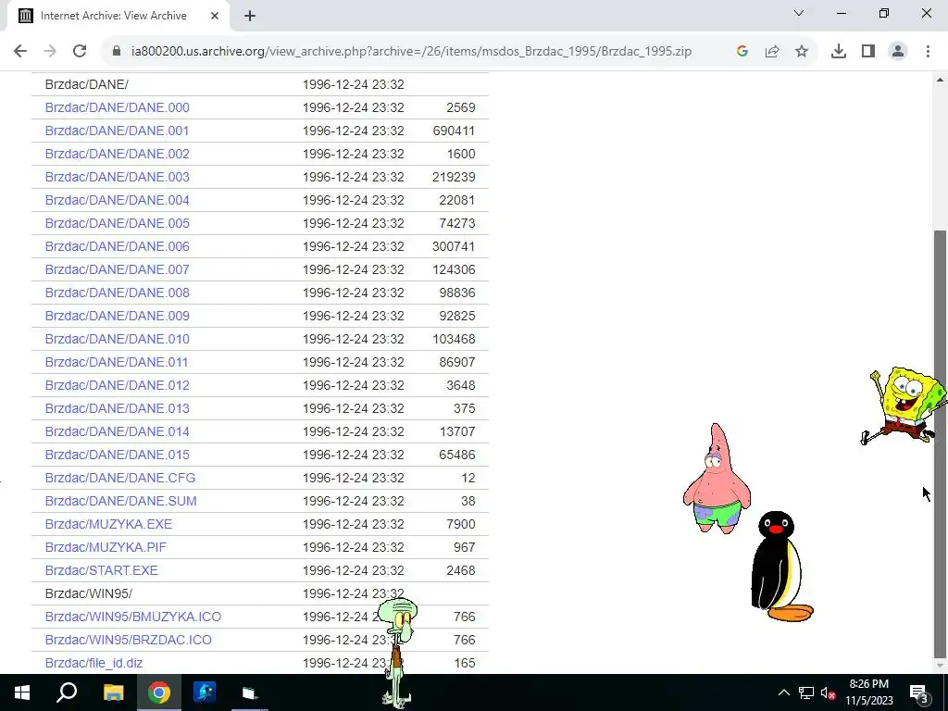Open Brzdac/DANE/DANE.013 link
This screenshot has height=711, width=948.
click(118, 408)
